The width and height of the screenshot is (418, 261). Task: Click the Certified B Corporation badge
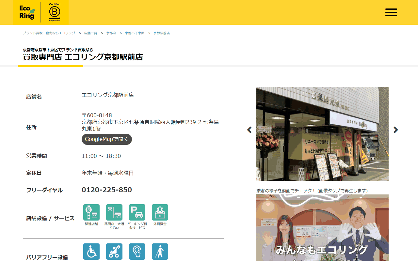tap(55, 12)
